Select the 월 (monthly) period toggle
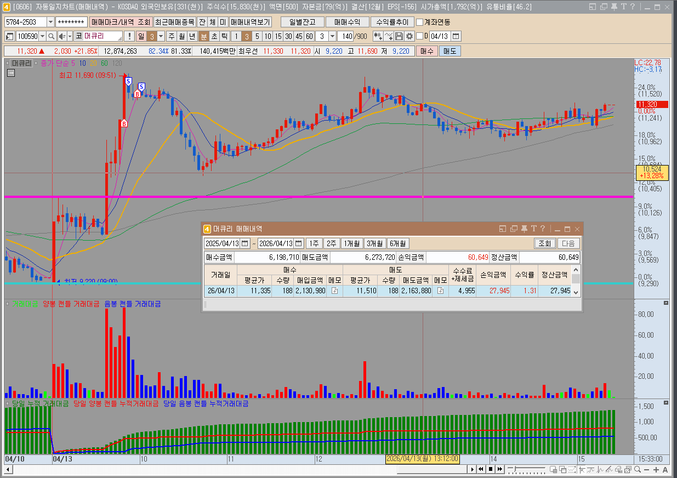 point(181,36)
